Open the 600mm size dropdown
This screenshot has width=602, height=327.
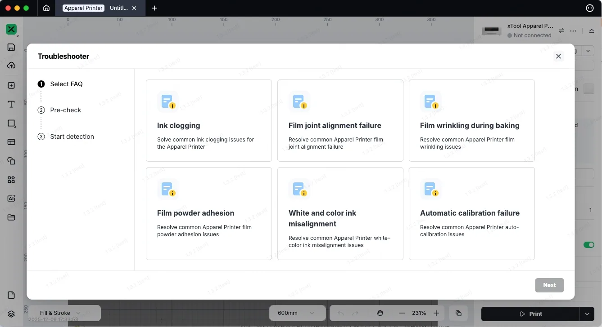[297, 313]
